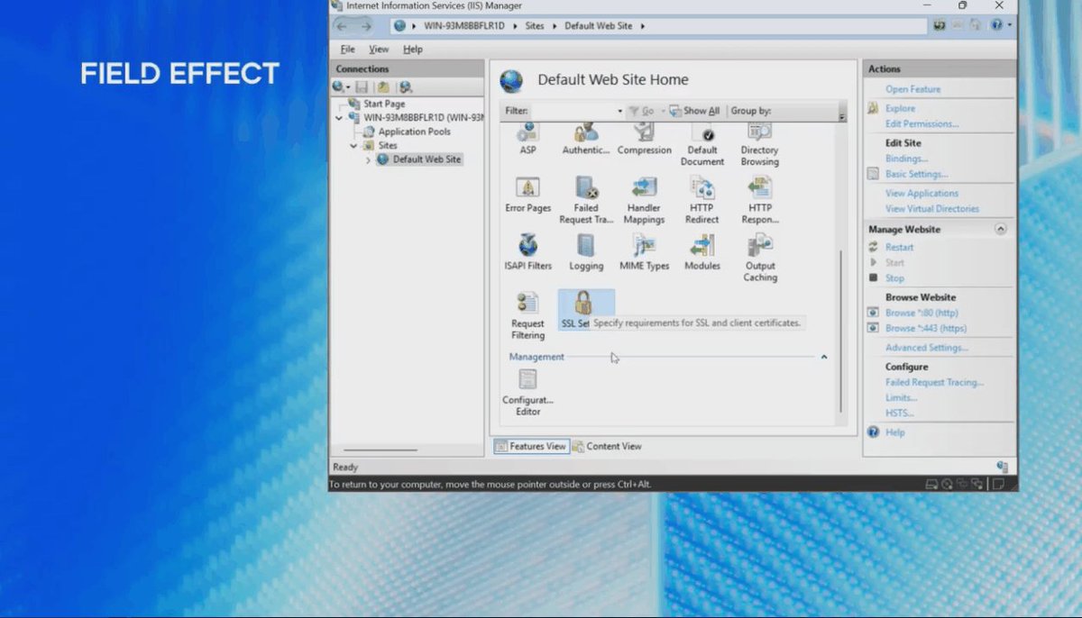The height and width of the screenshot is (618, 1082).
Task: Click the Open Feature action link
Action: coord(912,89)
